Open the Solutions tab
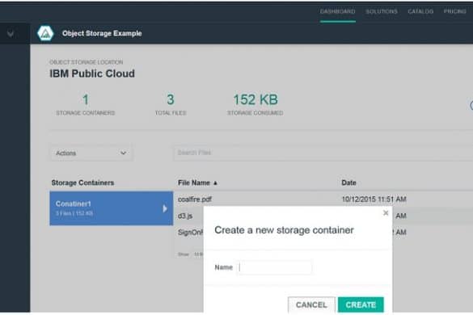Screen dimensions: 473x315 point(382,11)
